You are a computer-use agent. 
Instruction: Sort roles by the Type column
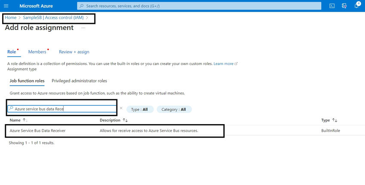click(x=329, y=120)
